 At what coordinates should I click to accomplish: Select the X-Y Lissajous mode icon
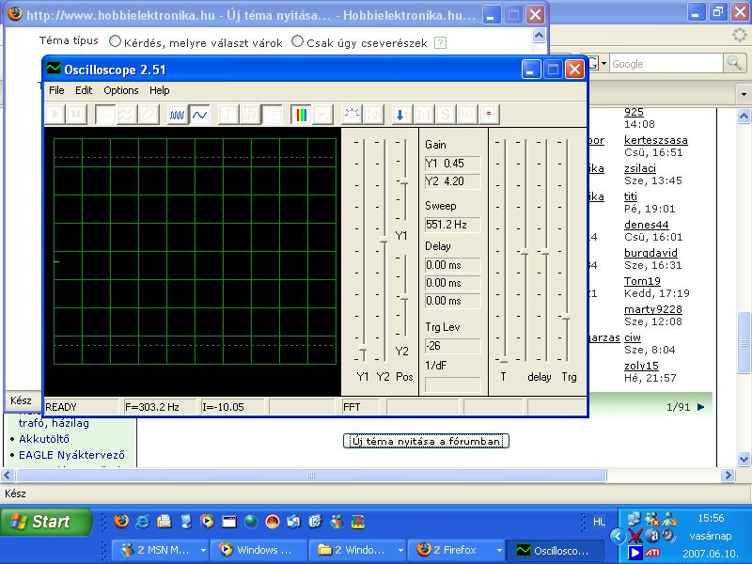coord(149,114)
